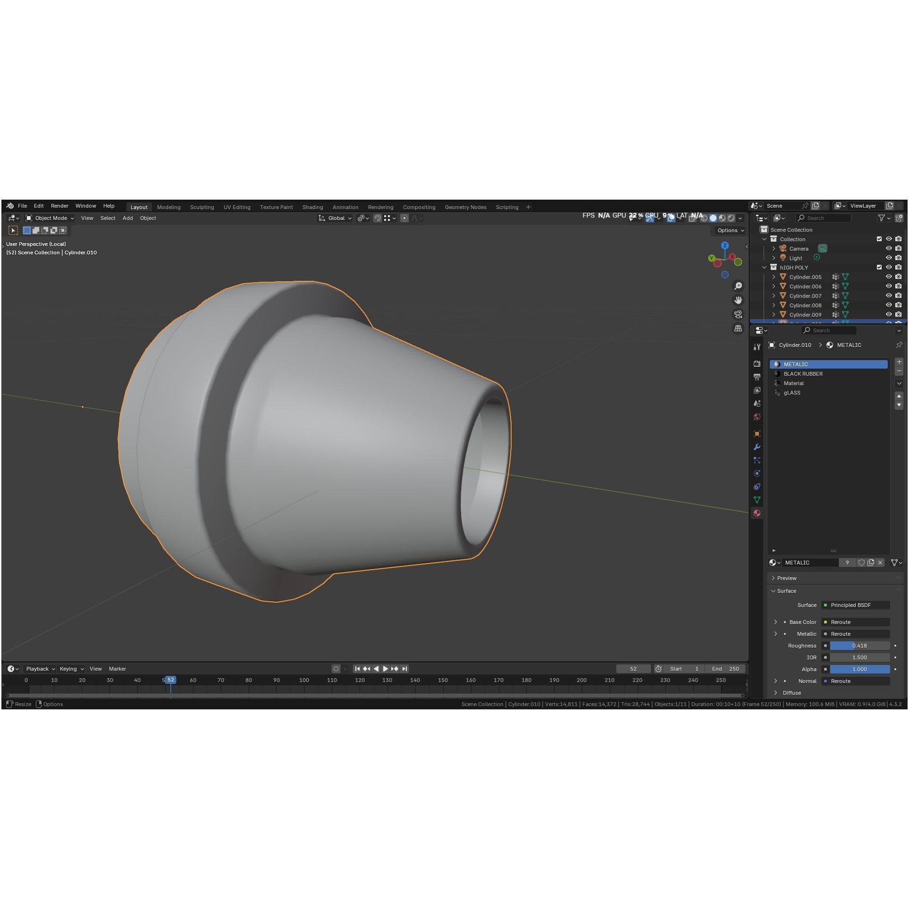Click the Alpha slider
This screenshot has width=909, height=909.
(x=859, y=669)
